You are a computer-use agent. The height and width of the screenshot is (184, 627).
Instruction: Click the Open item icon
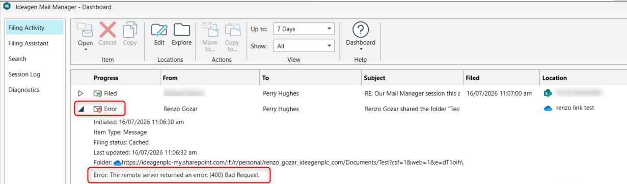(x=85, y=30)
